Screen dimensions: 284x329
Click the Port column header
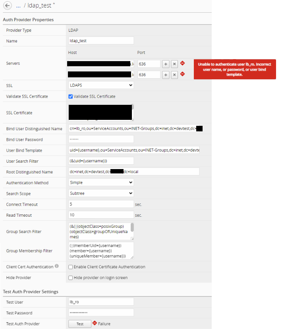tap(141, 52)
